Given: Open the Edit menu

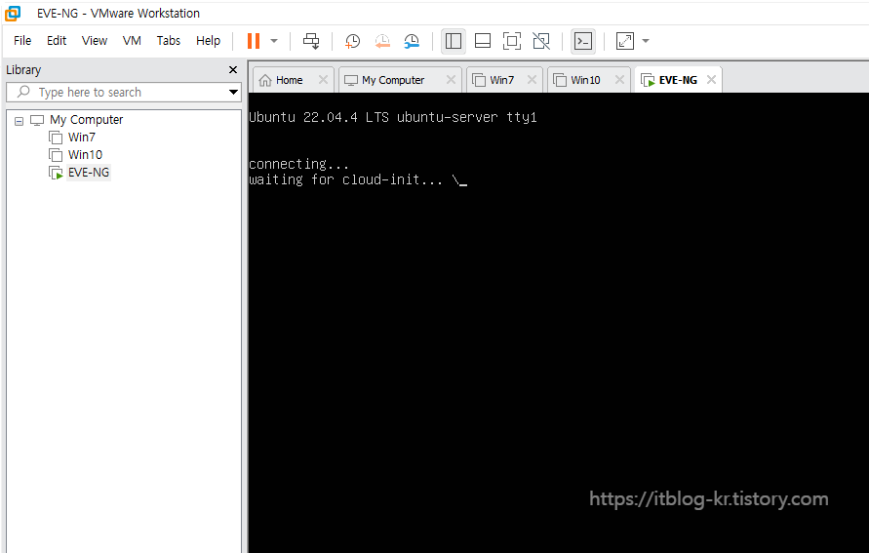Looking at the screenshot, I should point(57,41).
